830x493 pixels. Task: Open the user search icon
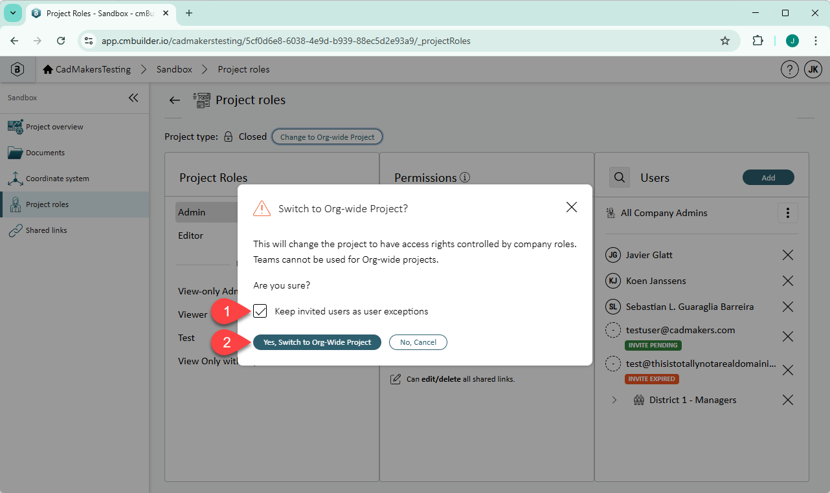620,177
